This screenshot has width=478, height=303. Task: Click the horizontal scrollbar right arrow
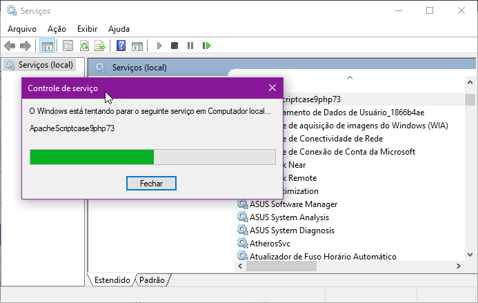coord(459,266)
